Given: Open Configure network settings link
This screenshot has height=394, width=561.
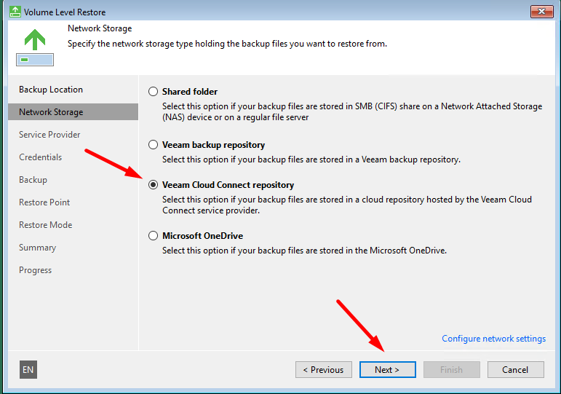Looking at the screenshot, I should [x=494, y=339].
